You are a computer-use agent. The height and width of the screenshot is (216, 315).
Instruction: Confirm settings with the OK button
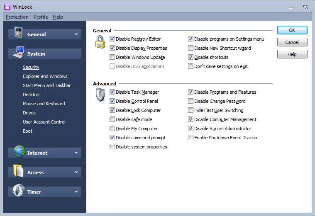pyautogui.click(x=292, y=30)
